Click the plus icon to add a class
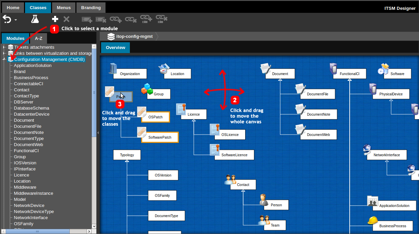Screen dimensions: 419x234 (x=54, y=19)
